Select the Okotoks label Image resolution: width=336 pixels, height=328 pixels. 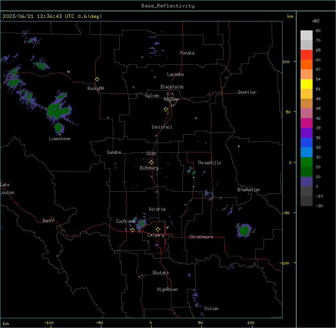(x=161, y=273)
